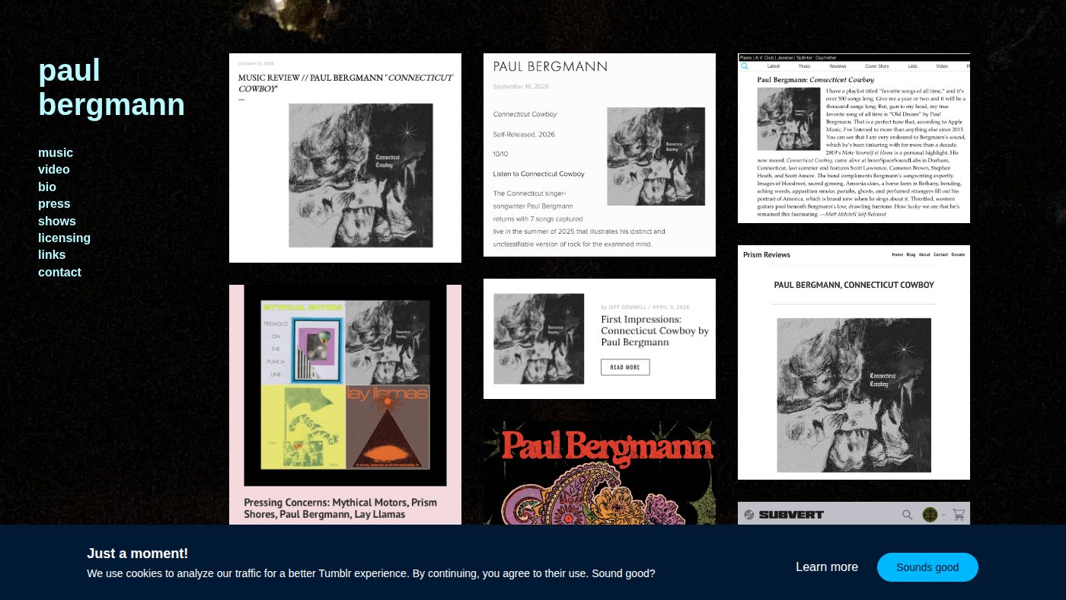This screenshot has height=600, width=1066.
Task: Click the magnifier icon in the Paste clipping
Action: pos(745,66)
